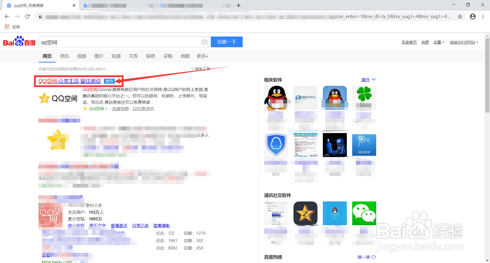
Task: Click the yellow star result image
Action: [x=58, y=140]
